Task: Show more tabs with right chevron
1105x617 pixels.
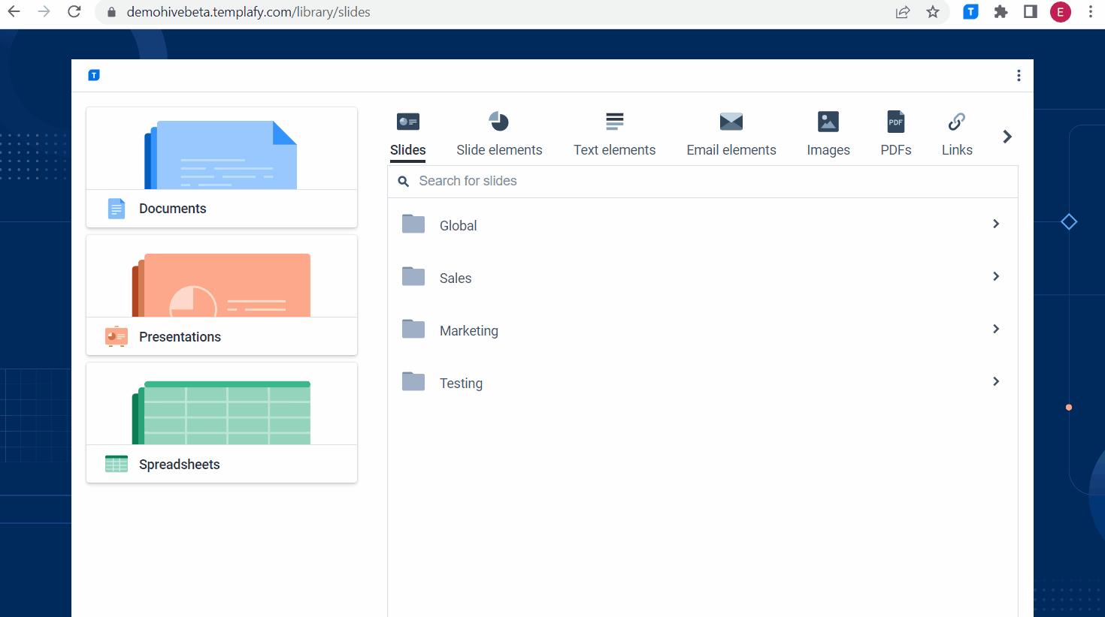Action: point(1007,137)
